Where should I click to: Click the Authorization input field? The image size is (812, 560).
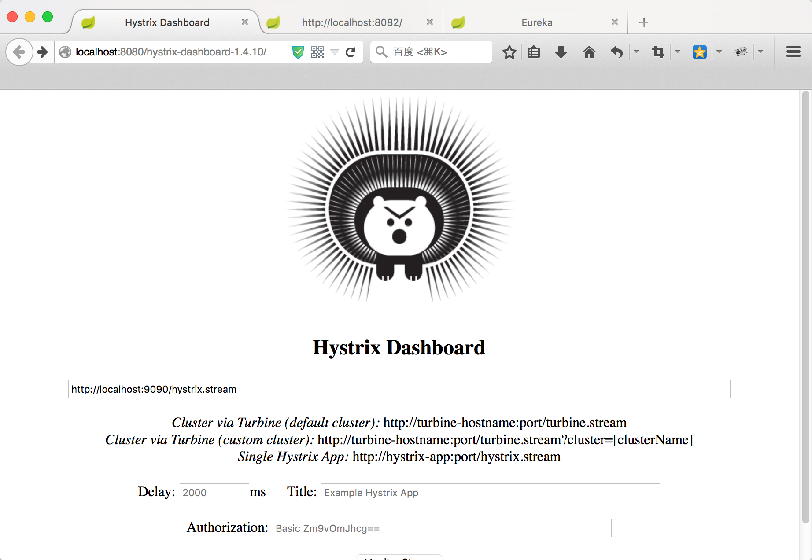(x=442, y=528)
